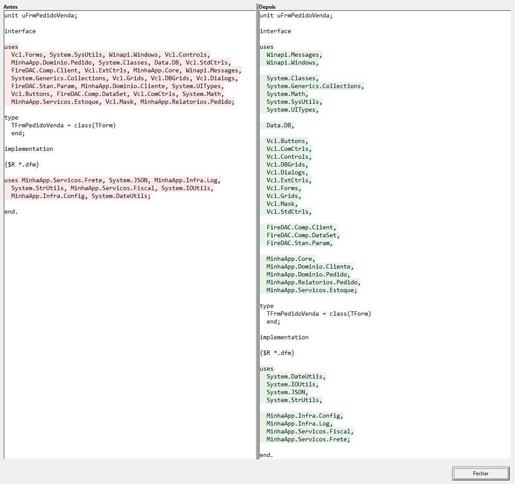
Task: Click the line "MinhaApp.Infra.Config, System.DateUtils;"
Action: pyautogui.click(x=81, y=196)
